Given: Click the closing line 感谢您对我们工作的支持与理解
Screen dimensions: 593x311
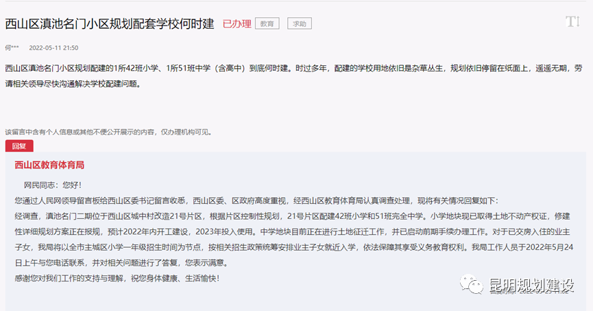Looking at the screenshot, I should coord(117,278).
